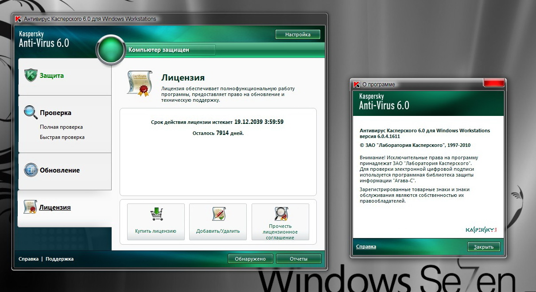Click the Обнаружено button

pos(250,259)
